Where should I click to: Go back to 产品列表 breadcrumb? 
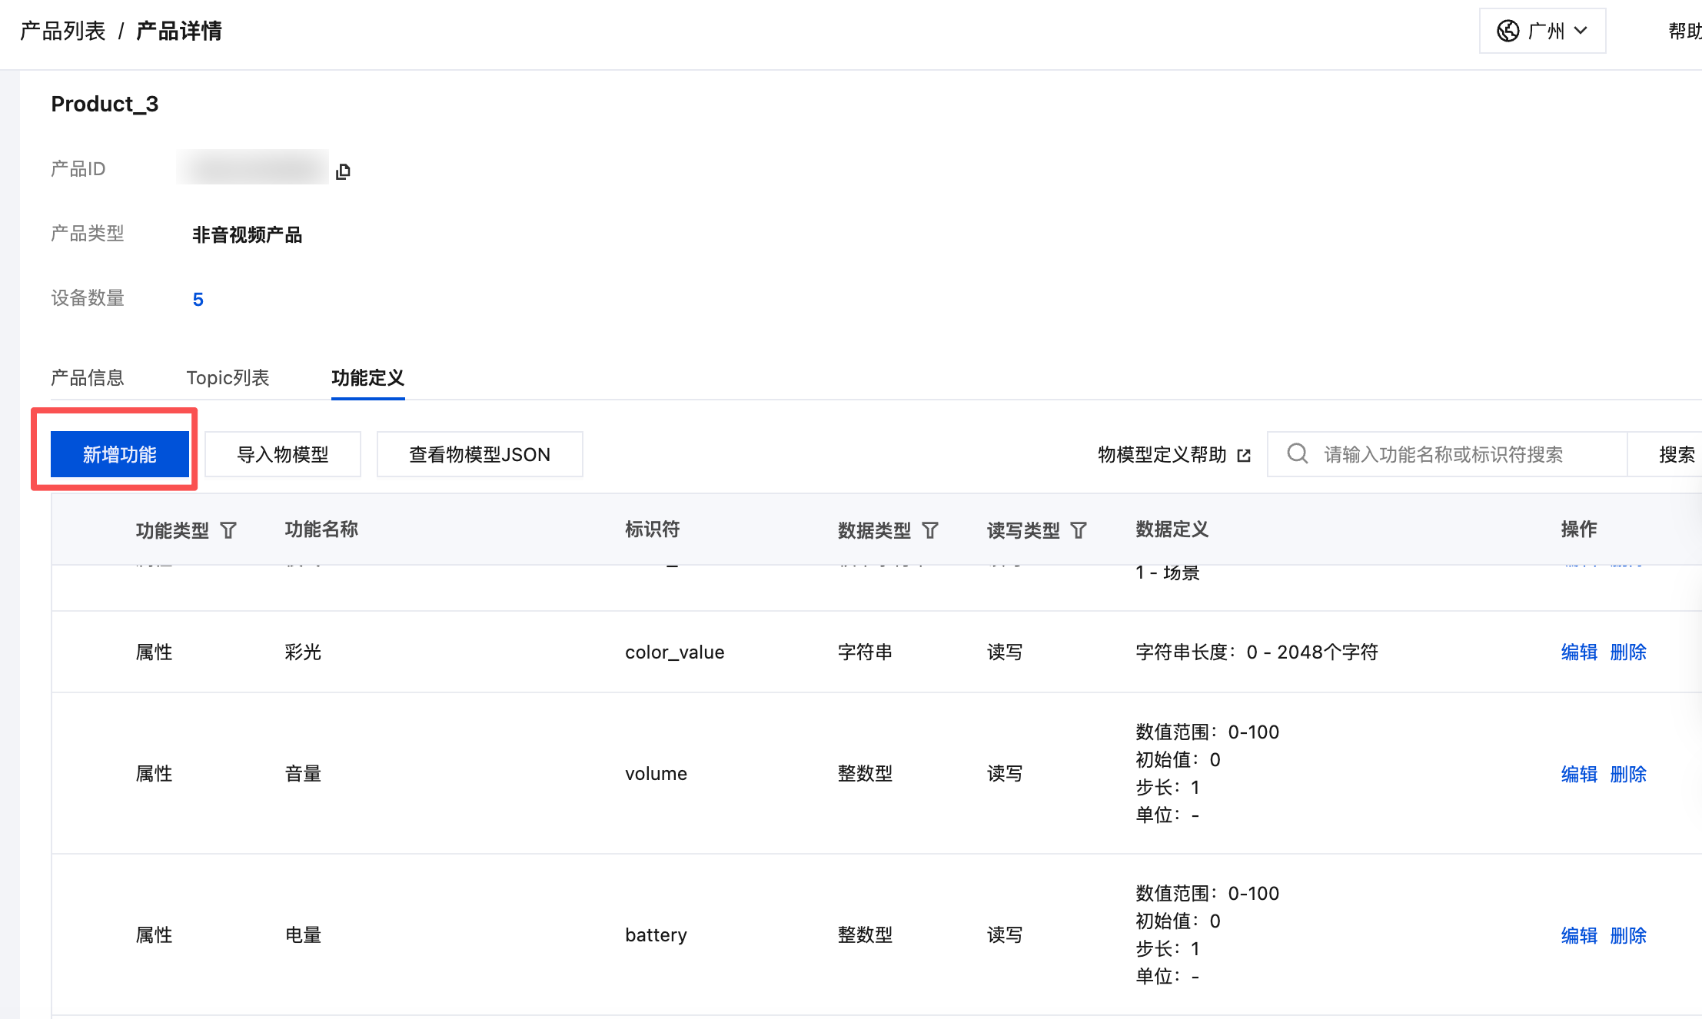coord(62,31)
